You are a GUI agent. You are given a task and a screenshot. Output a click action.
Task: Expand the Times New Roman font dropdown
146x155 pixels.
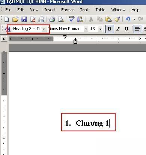[x=86, y=29]
